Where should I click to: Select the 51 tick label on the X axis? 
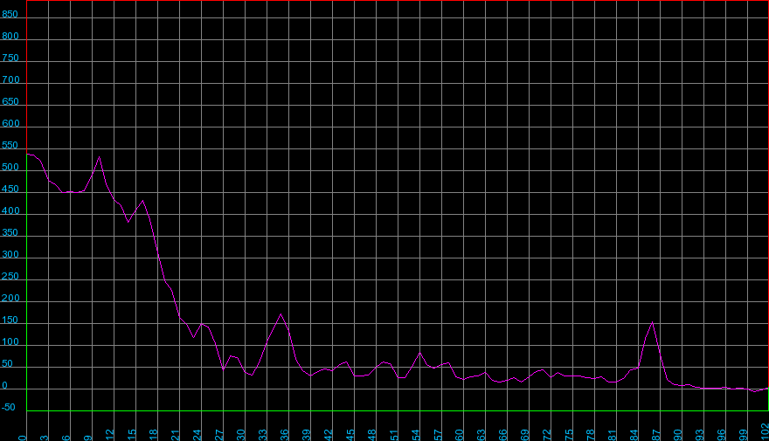pos(393,435)
